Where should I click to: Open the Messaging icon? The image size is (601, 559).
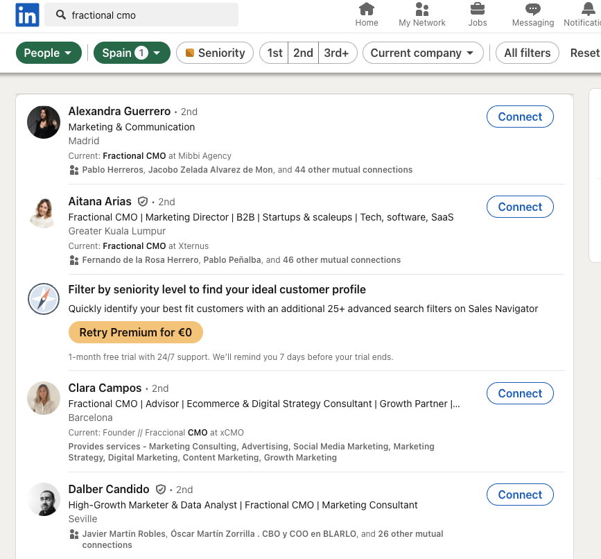[531, 10]
